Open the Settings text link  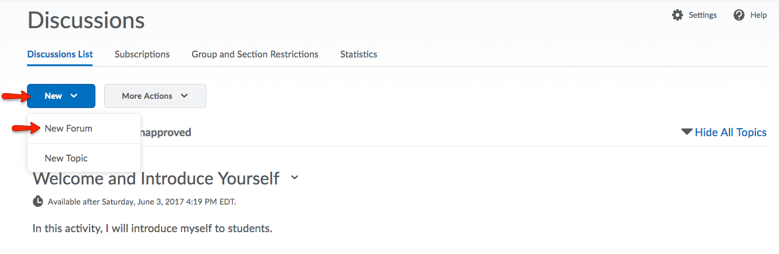pyautogui.click(x=703, y=15)
